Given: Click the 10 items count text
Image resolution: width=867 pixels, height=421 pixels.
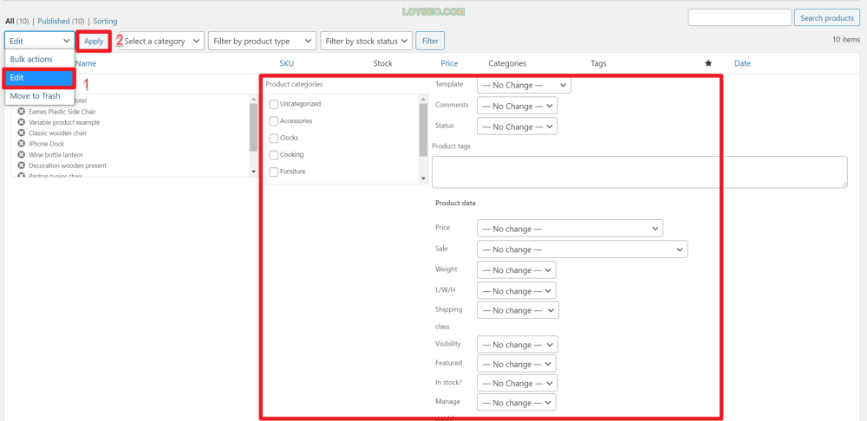Looking at the screenshot, I should (x=846, y=40).
